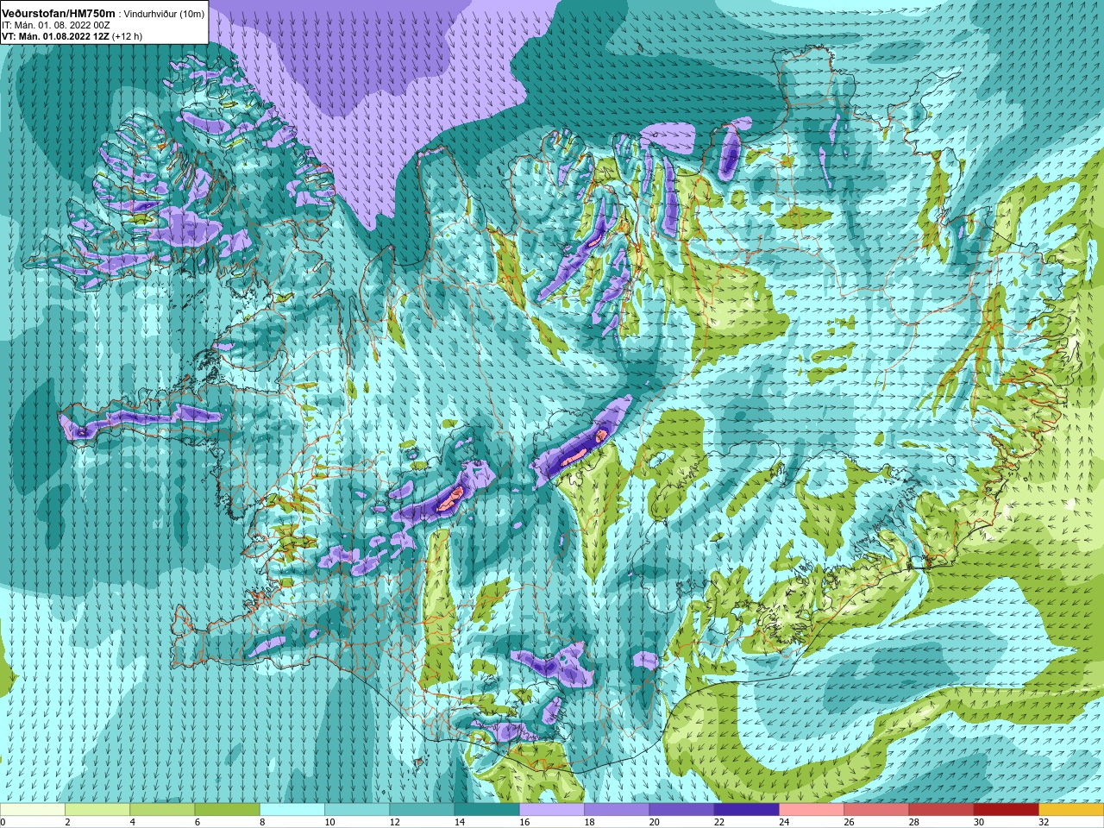Click the dark red swatch between 30 and 32
Viewport: 1104px width, 828px height.
click(1006, 810)
